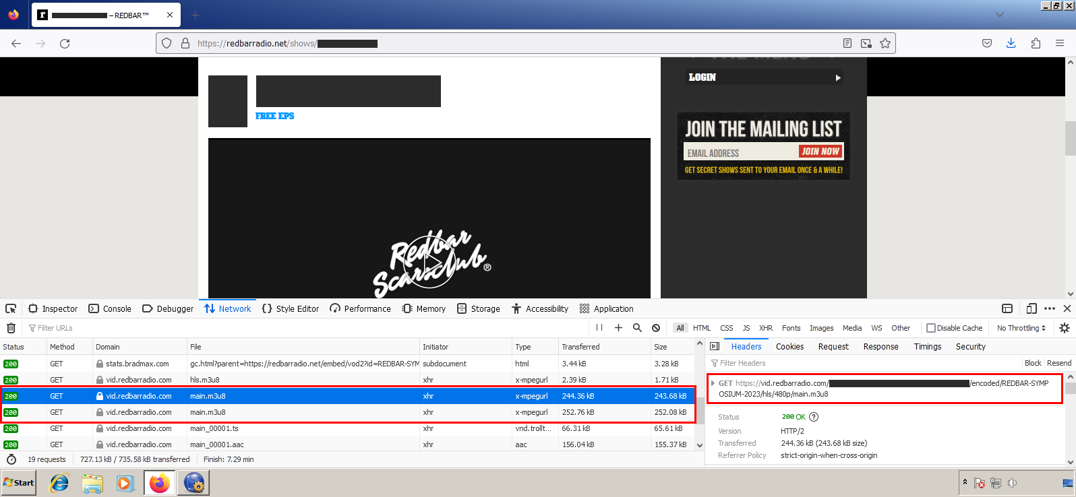Screen dimensions: 1076x497
Task: Enable the Disable Cache checkbox
Action: 931,328
